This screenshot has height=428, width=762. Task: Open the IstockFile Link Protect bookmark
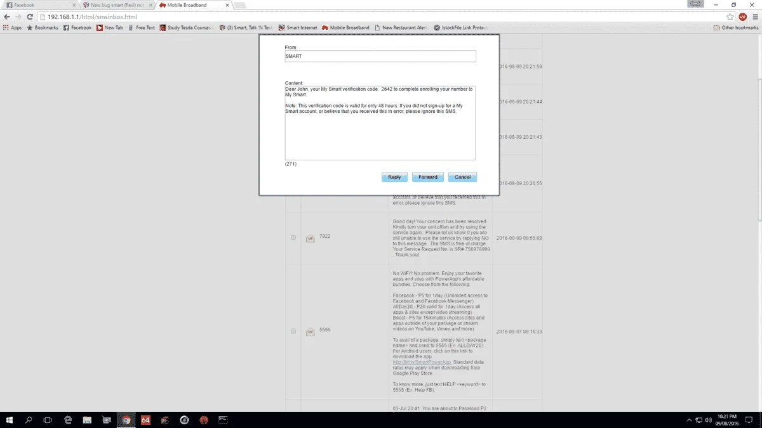tap(459, 28)
